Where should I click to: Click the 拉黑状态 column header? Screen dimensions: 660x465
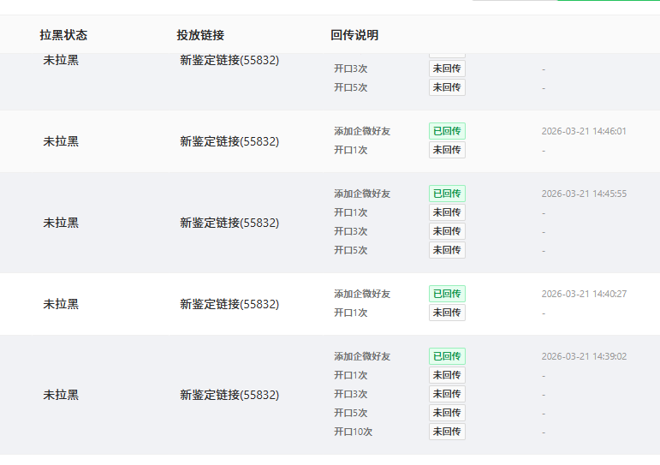click(63, 35)
